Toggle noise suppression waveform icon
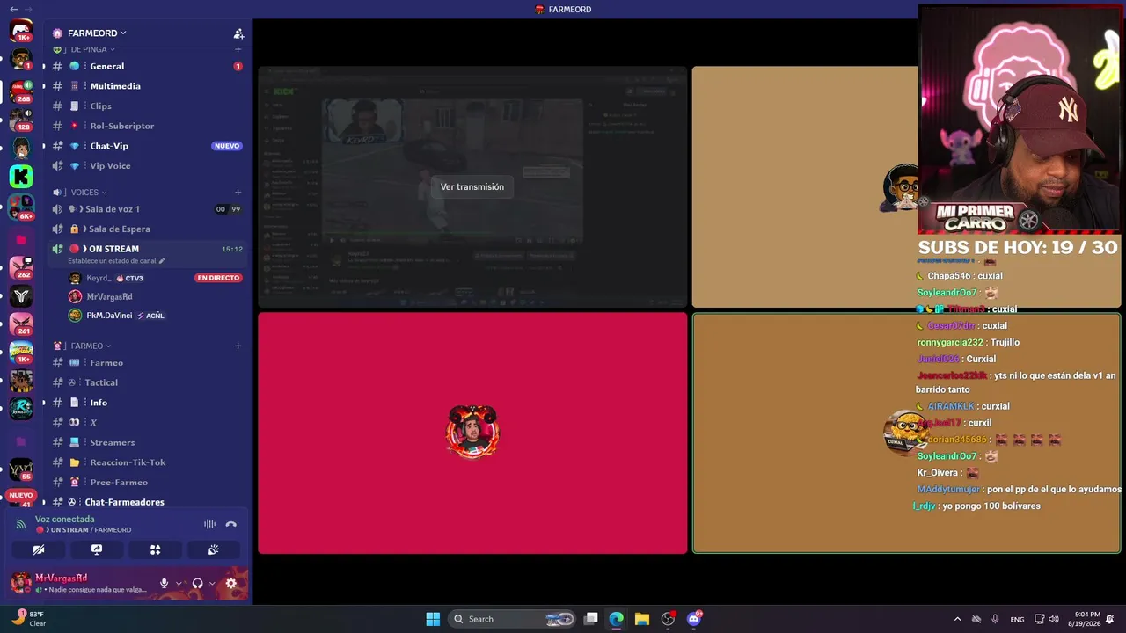 pyautogui.click(x=209, y=524)
